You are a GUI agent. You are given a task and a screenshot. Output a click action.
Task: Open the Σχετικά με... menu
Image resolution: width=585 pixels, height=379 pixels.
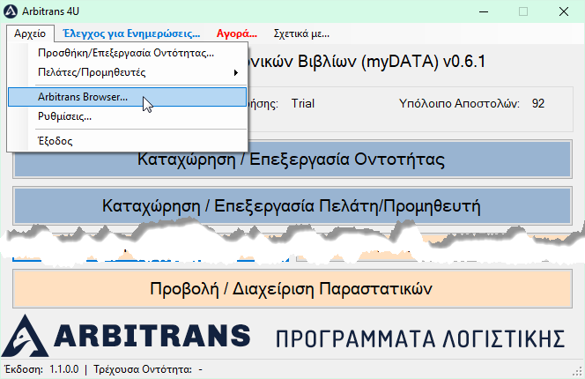click(301, 33)
